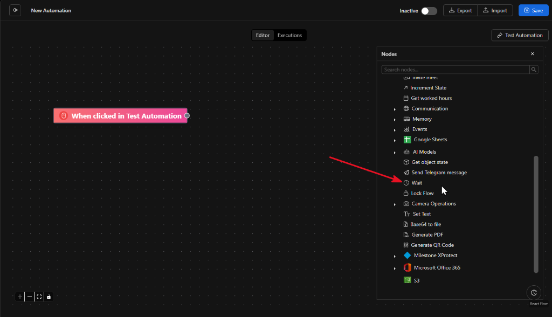This screenshot has width=552, height=317.
Task: Switch to the Executions tab
Action: (x=289, y=35)
